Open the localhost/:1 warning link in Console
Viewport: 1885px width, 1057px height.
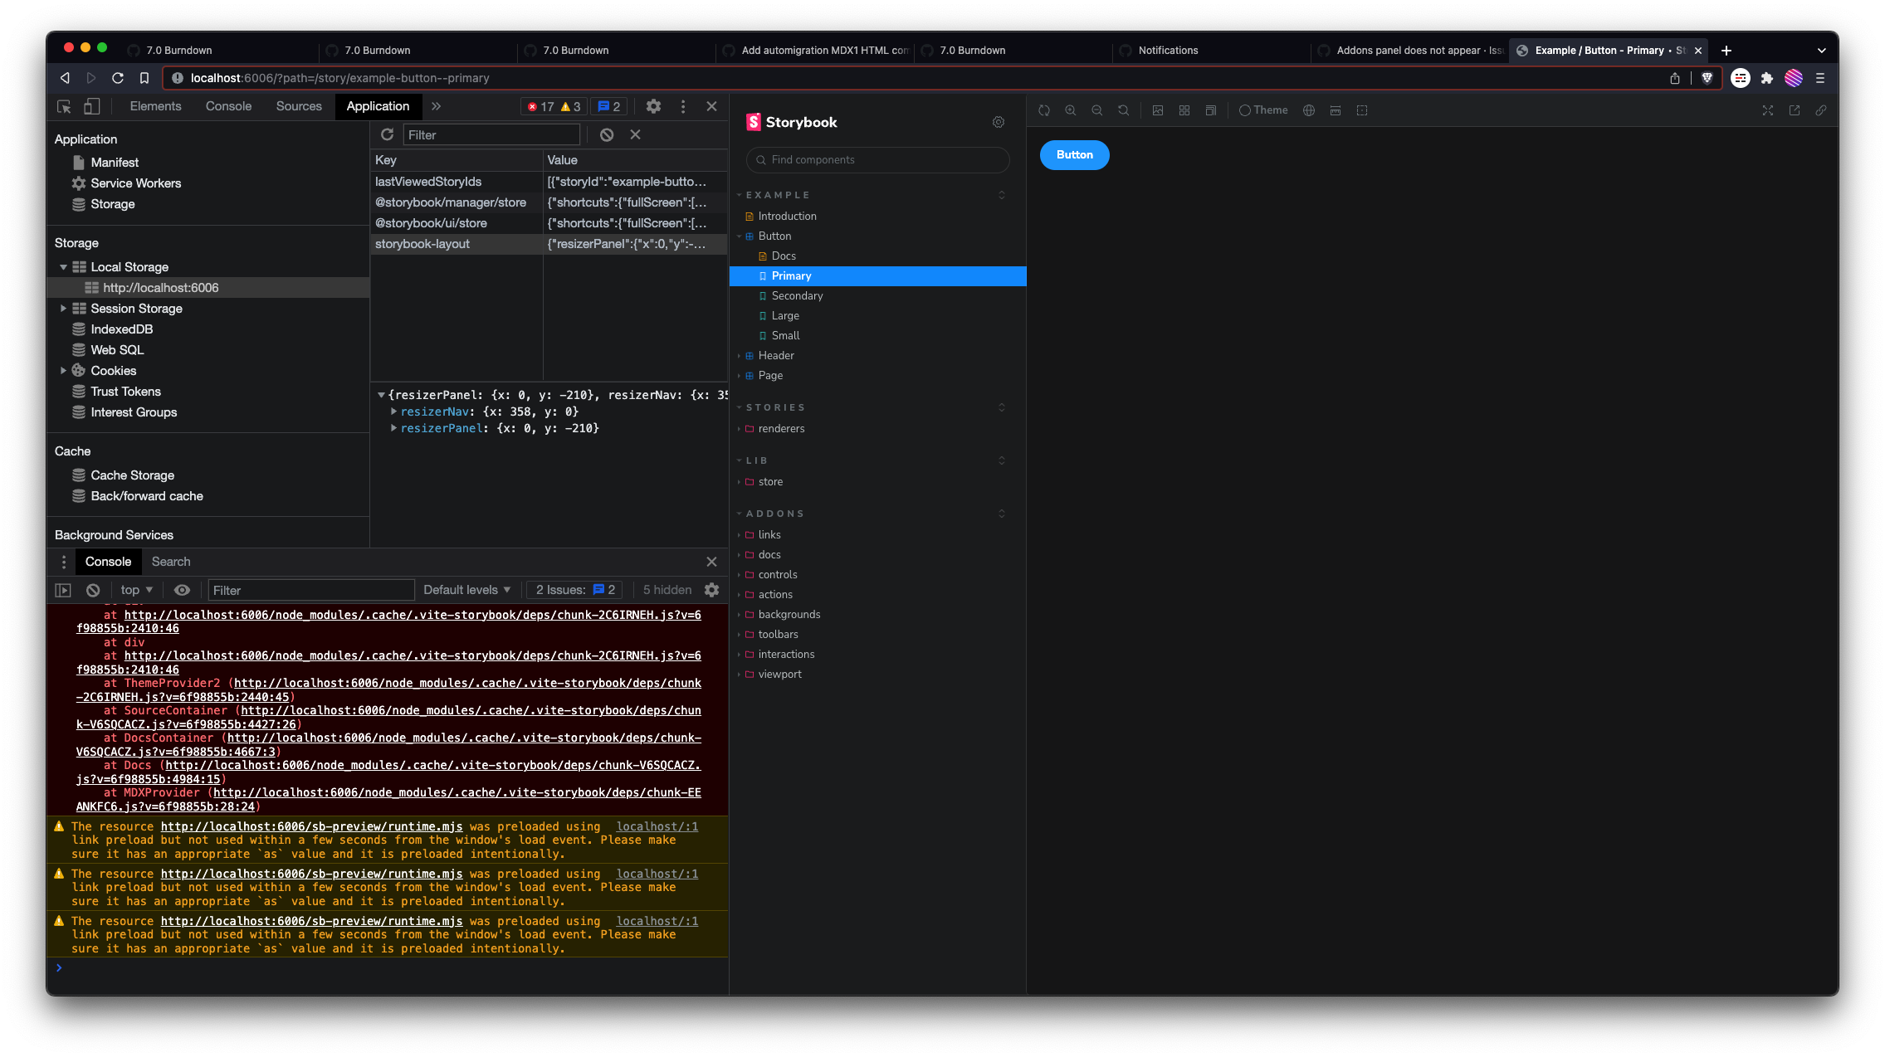[x=657, y=826]
